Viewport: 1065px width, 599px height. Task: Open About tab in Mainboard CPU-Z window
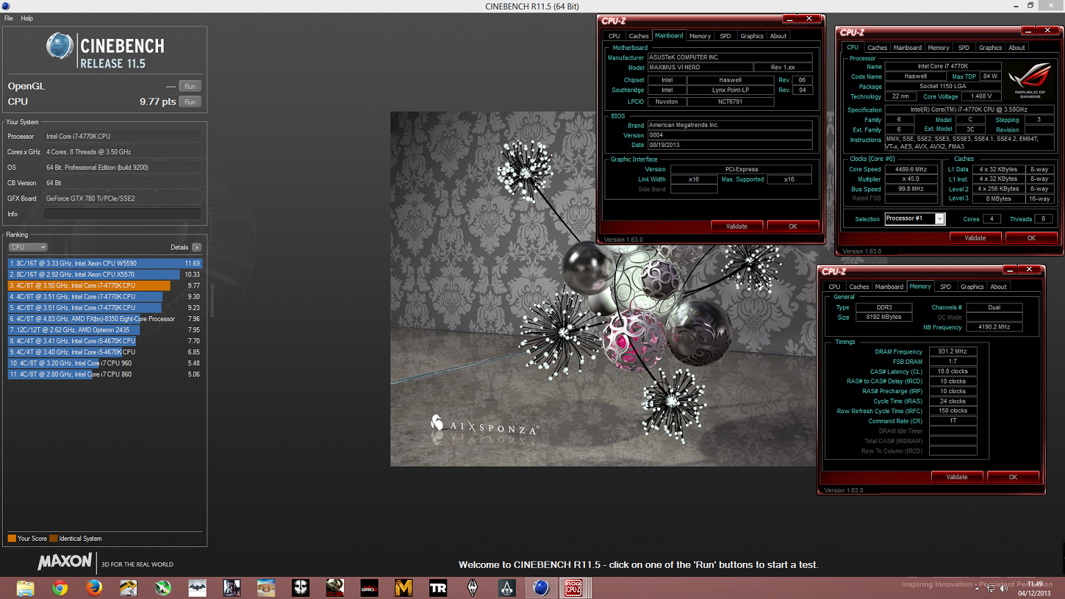(779, 36)
